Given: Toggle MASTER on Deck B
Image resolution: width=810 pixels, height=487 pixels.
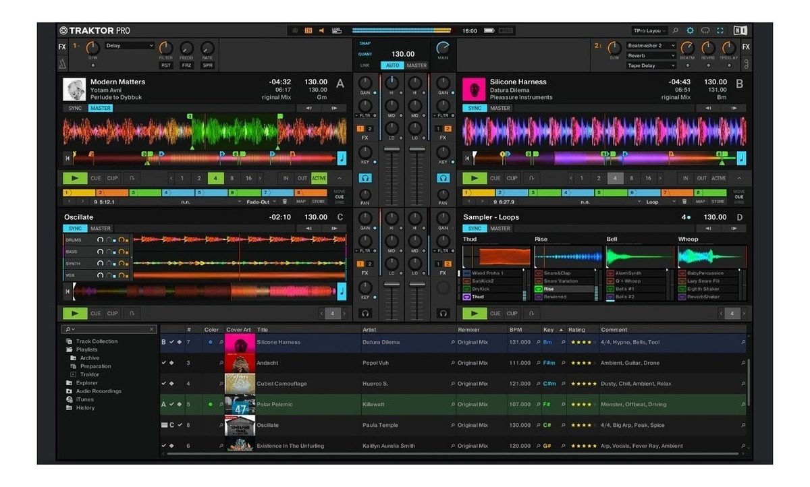Looking at the screenshot, I should (x=500, y=108).
